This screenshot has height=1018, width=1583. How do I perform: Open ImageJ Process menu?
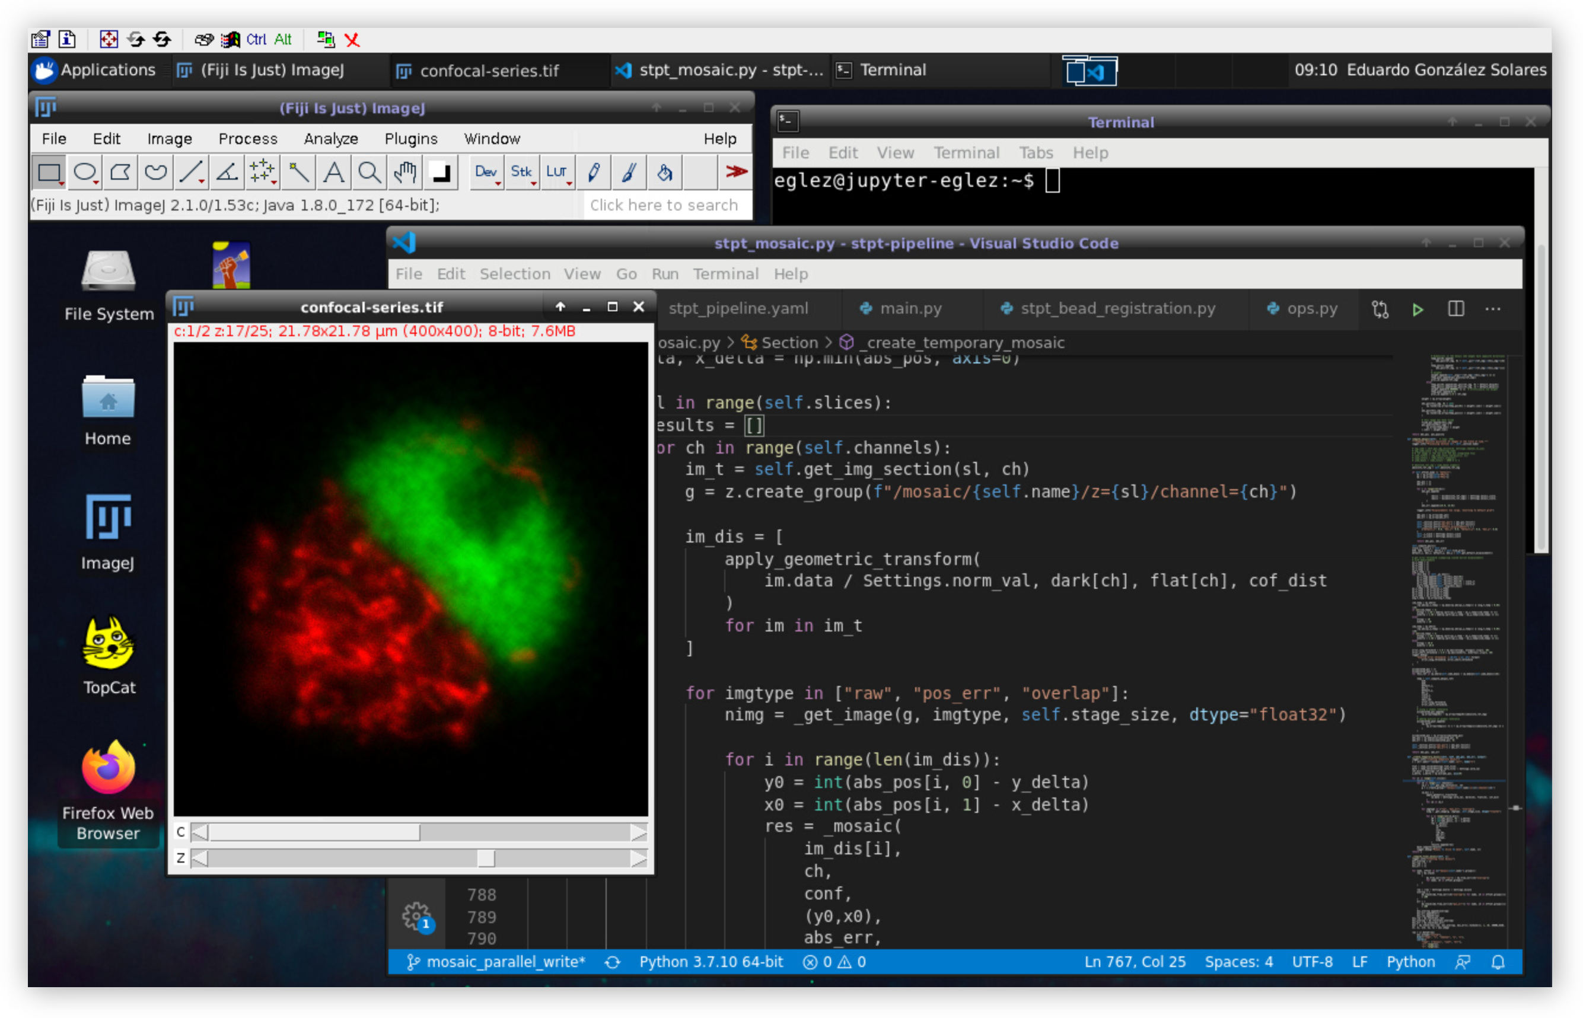(x=248, y=139)
